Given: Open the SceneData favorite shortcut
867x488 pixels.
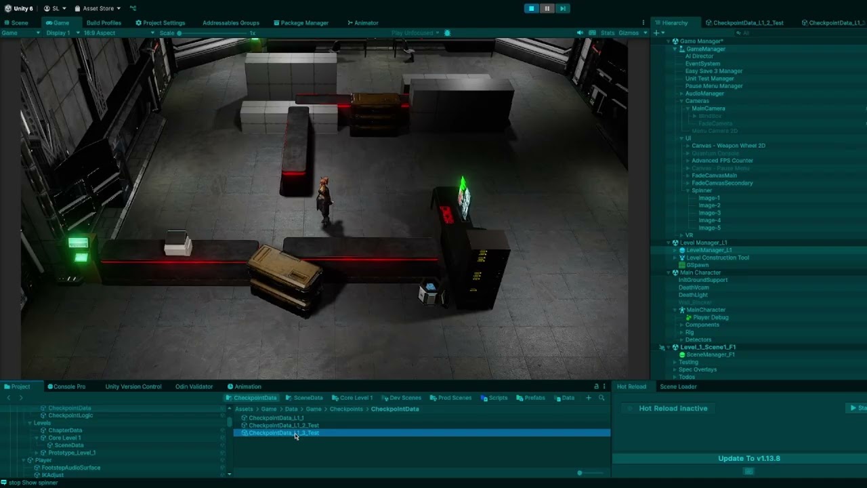Looking at the screenshot, I should pos(304,398).
